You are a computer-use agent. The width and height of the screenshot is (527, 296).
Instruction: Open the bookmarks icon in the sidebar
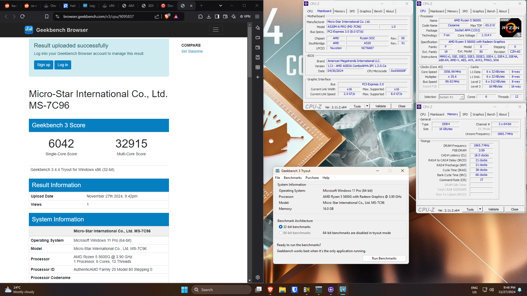point(258,57)
